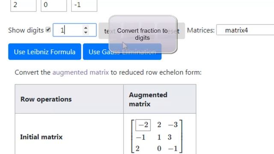Select the boxed pivot entry −2
The height and width of the screenshot is (154, 274).
tap(143, 125)
